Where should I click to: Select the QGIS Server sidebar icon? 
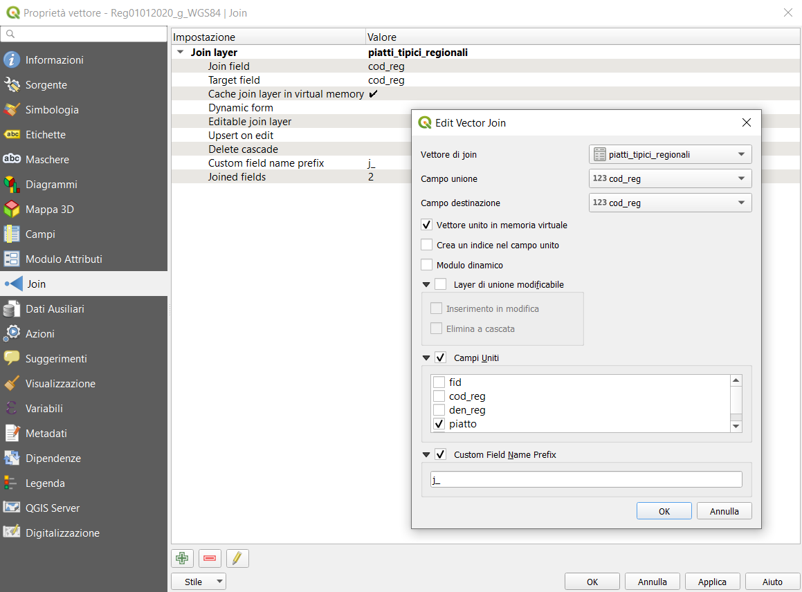click(12, 508)
